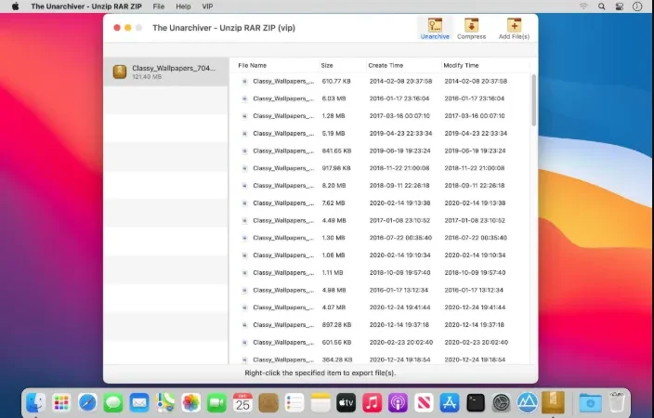This screenshot has width=654, height=418.
Task: Launch Music app from the dock
Action: click(372, 403)
